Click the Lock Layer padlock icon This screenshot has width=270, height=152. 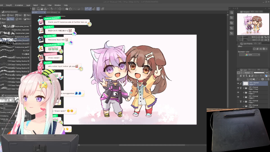pos(250,76)
